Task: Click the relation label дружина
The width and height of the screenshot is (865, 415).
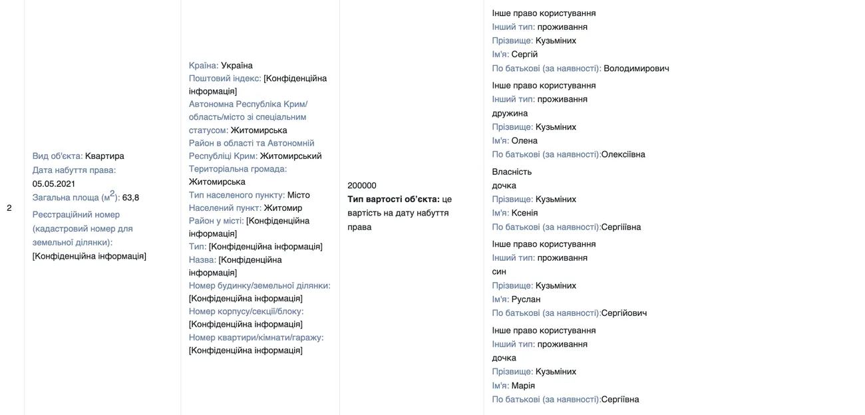Action: coord(510,113)
